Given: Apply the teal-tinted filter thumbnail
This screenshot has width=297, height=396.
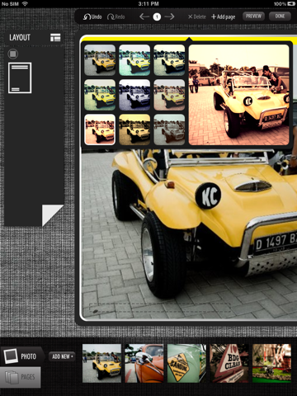Looking at the screenshot, I should pos(134,60).
